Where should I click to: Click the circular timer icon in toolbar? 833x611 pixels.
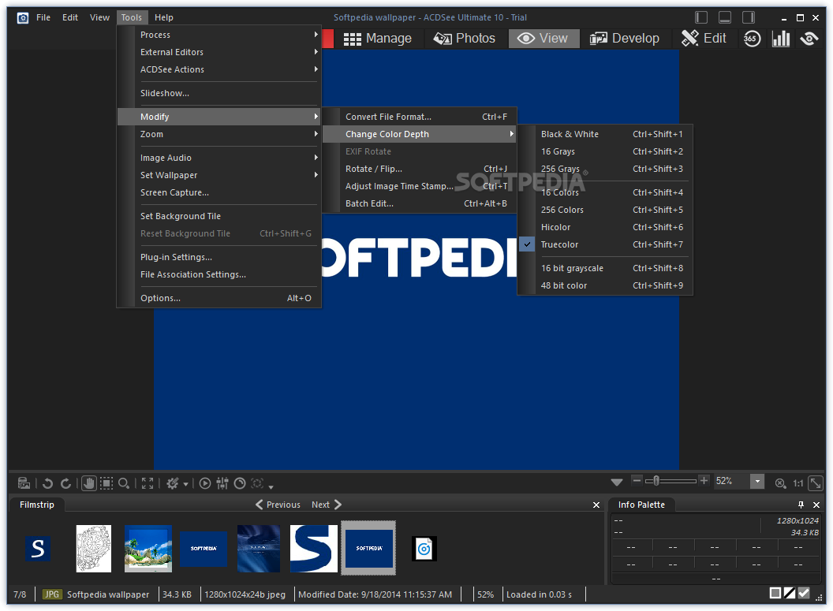pyautogui.click(x=240, y=483)
